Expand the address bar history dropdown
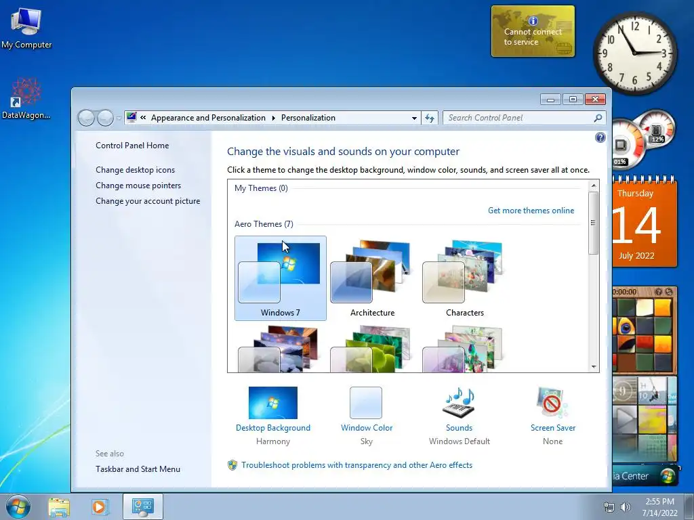The image size is (694, 520). tap(414, 118)
